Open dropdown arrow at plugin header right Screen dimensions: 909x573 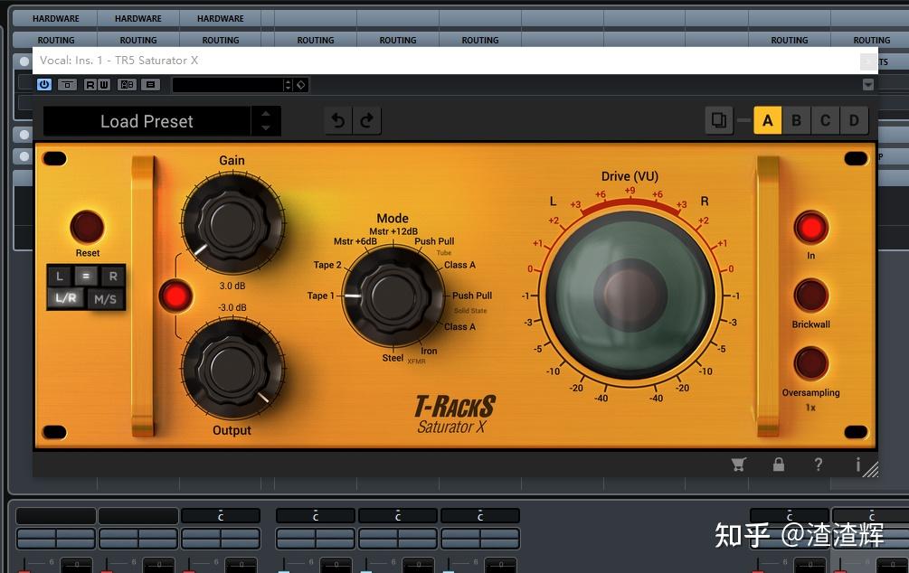click(x=867, y=85)
